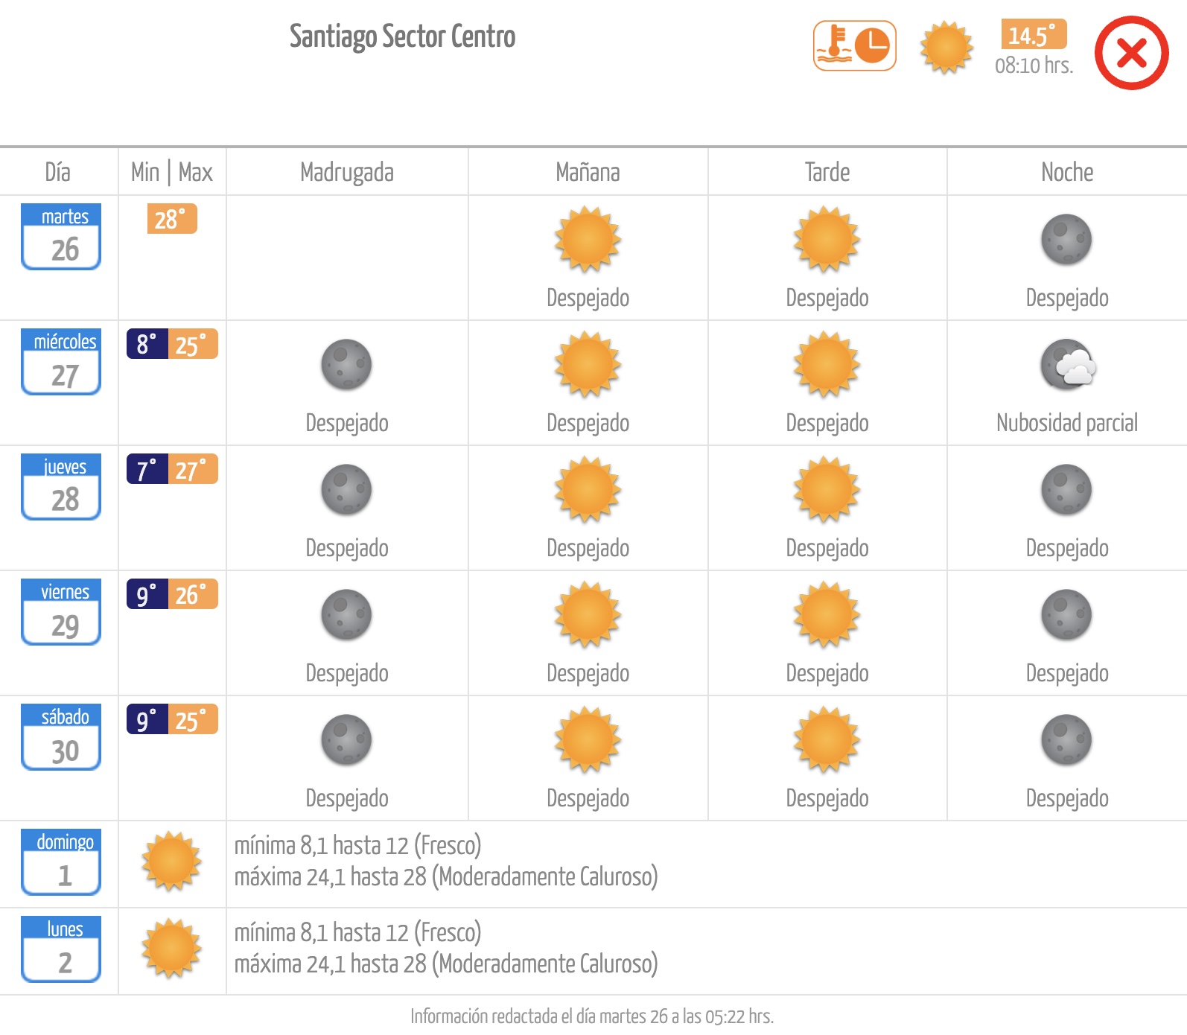Click the 7° minimum badge for jueves
The height and width of the screenshot is (1035, 1187).
pyautogui.click(x=147, y=469)
